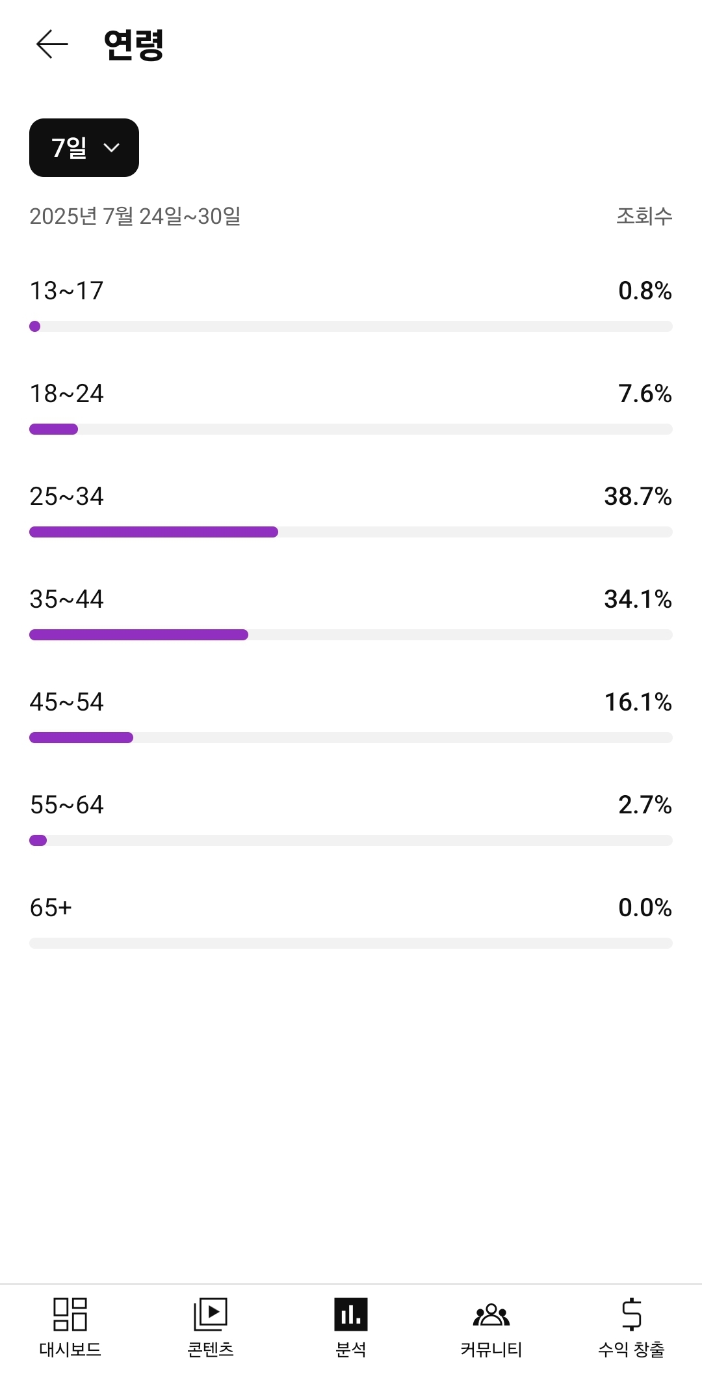
Task: Tap the 조회수 column header
Action: point(644,216)
